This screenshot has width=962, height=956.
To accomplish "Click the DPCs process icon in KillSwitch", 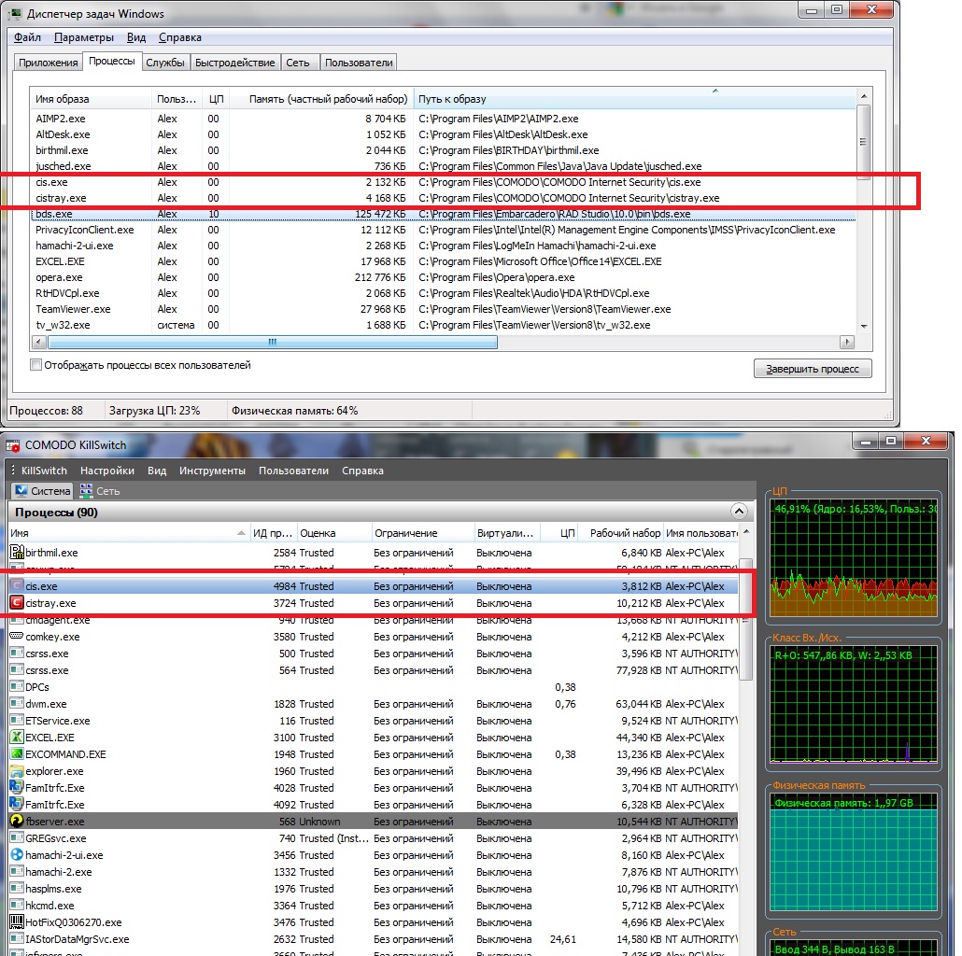I will coord(17,687).
